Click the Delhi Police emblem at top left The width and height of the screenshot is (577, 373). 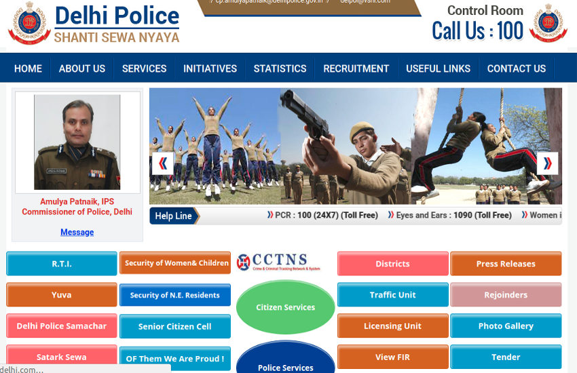pyautogui.click(x=27, y=23)
